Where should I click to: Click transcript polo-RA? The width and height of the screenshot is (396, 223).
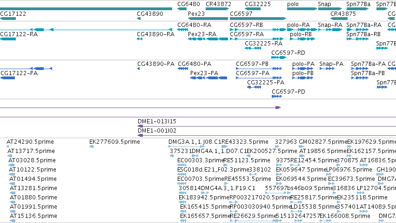click(x=299, y=25)
